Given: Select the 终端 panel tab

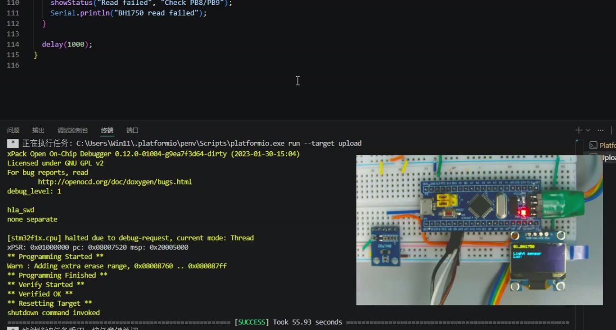Looking at the screenshot, I should coord(107,130).
